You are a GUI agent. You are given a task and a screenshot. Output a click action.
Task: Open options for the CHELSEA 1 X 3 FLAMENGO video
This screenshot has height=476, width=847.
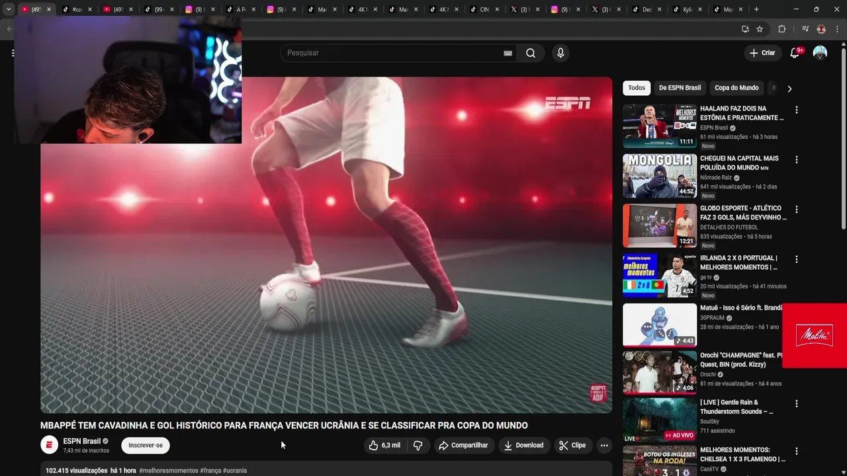796,451
